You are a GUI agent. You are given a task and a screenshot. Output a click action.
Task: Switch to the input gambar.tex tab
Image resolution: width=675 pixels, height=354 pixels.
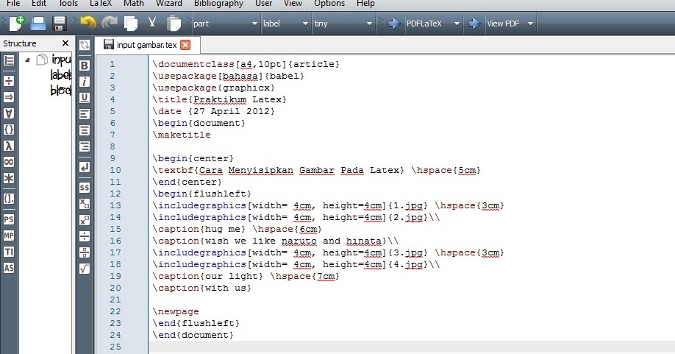tap(147, 45)
